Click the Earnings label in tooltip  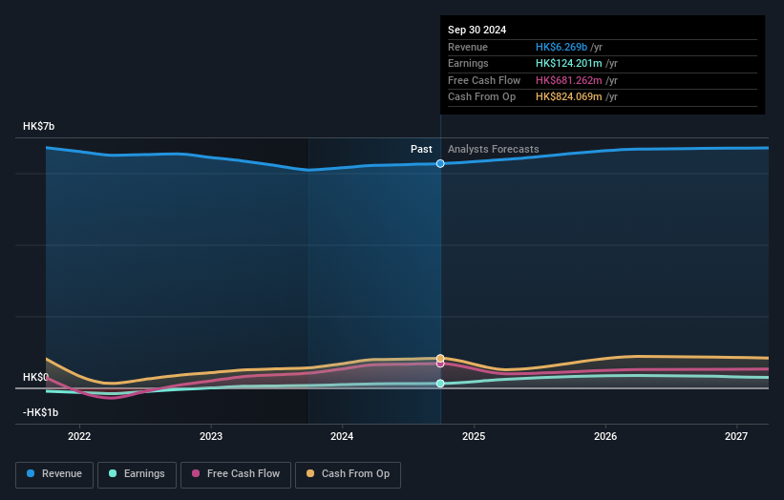click(x=468, y=63)
